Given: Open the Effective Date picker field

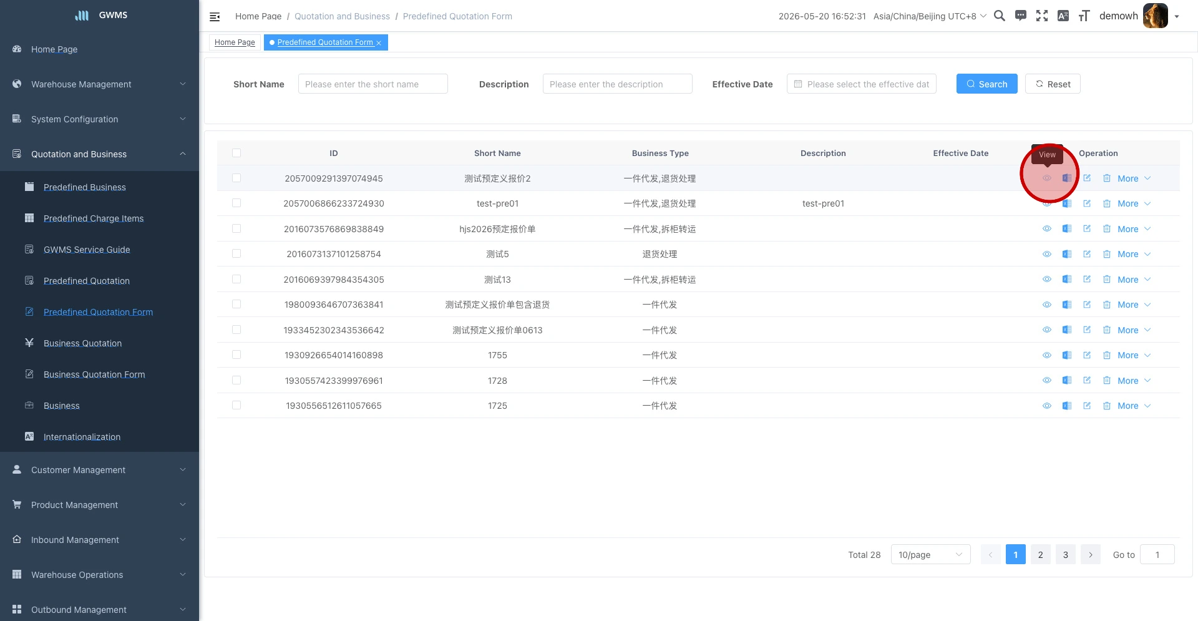Looking at the screenshot, I should pos(861,84).
